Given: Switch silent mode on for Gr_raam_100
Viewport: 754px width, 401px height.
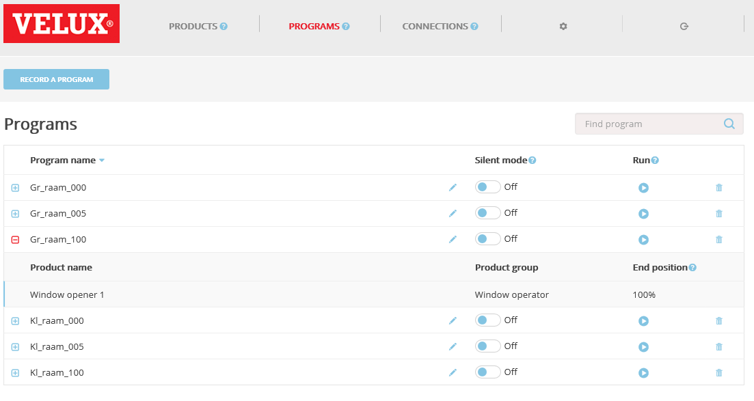Looking at the screenshot, I should (x=487, y=239).
